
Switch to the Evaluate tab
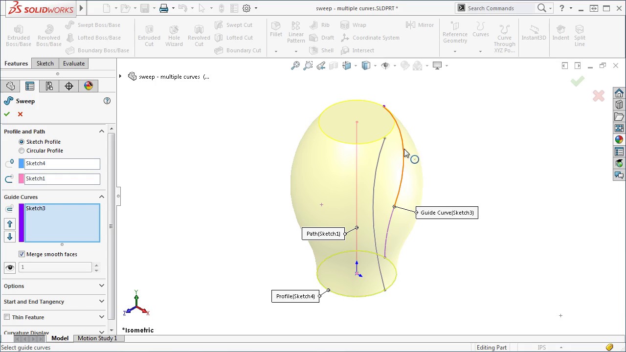[74, 64]
